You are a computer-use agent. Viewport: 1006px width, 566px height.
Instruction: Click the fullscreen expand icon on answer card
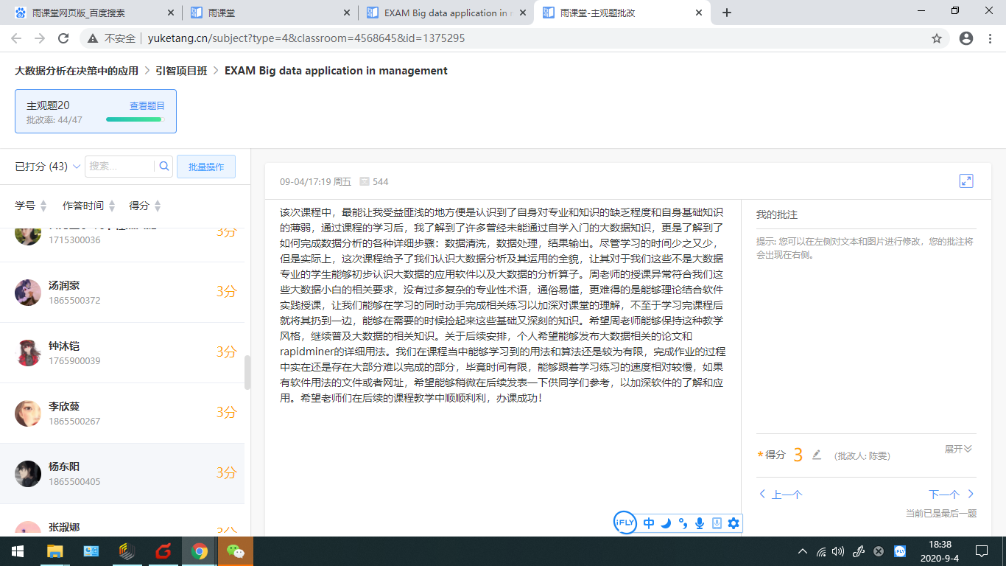tap(966, 181)
